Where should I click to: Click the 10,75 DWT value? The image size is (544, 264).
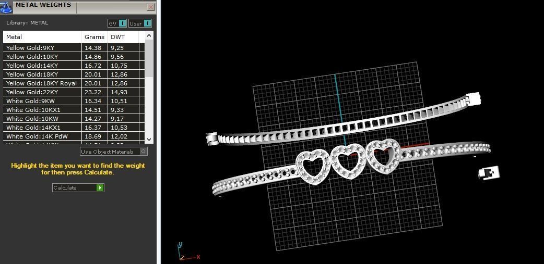pos(119,66)
